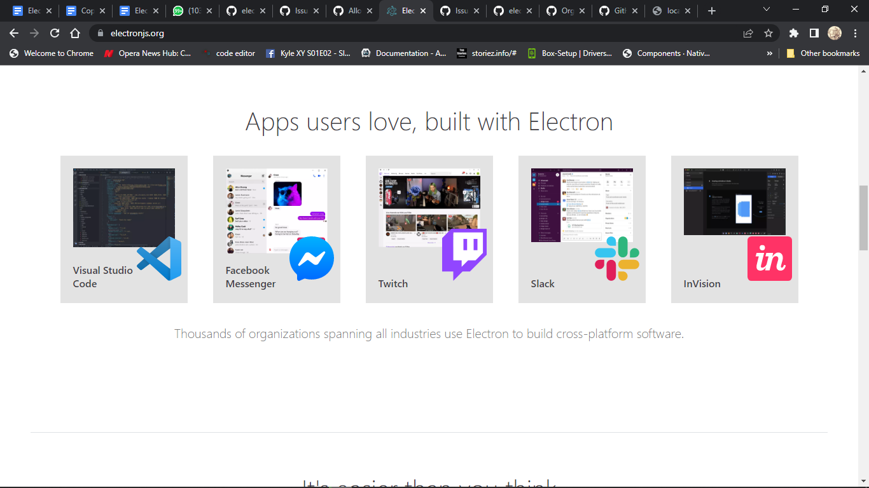869x488 pixels.
Task: Switch to the "Gith" GitHub tab
Action: (x=620, y=11)
